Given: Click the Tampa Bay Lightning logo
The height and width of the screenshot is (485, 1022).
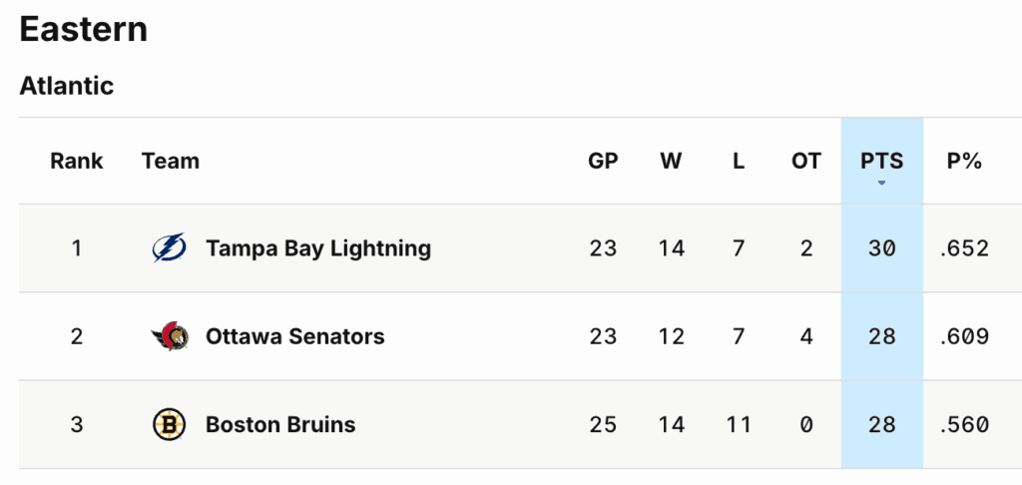Looking at the screenshot, I should (169, 248).
